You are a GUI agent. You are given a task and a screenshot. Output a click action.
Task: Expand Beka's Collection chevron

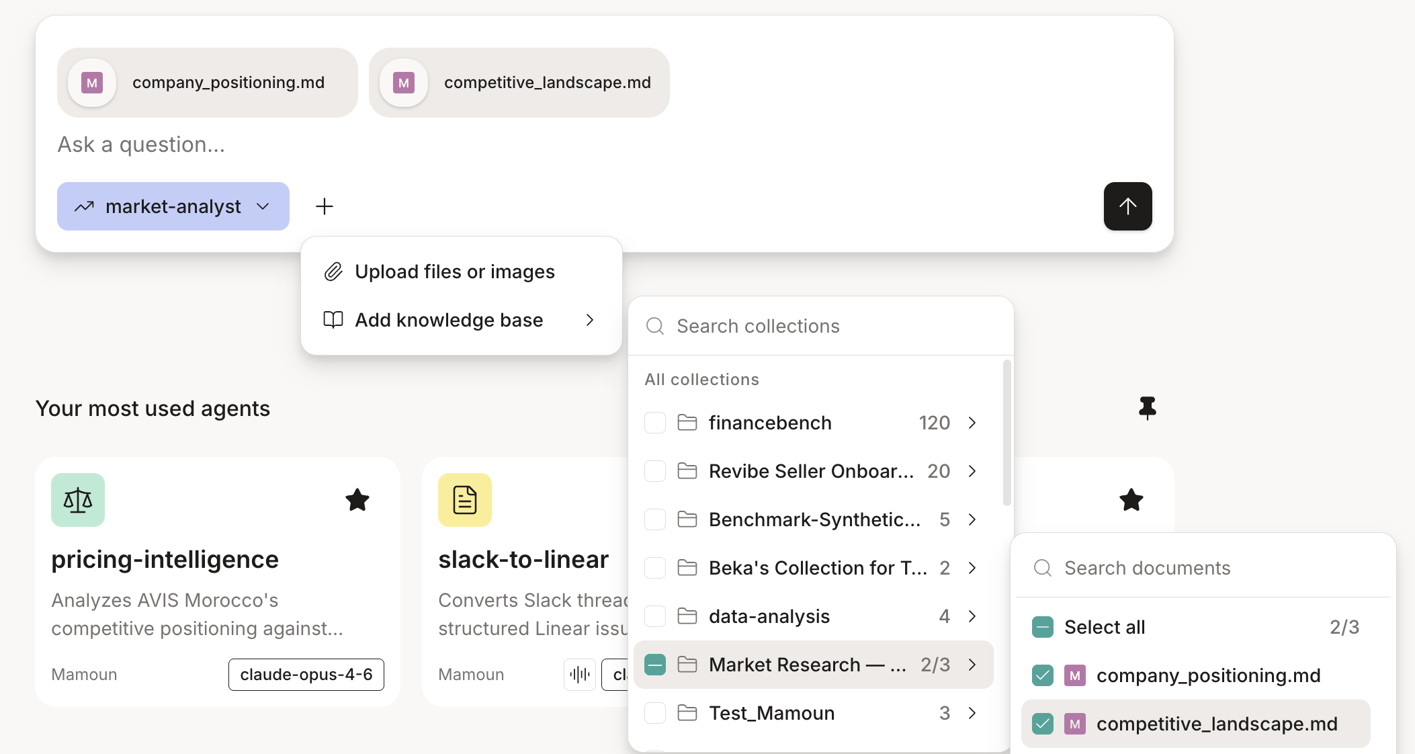(972, 568)
